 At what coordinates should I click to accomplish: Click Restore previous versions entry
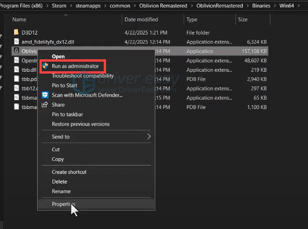pos(80,124)
